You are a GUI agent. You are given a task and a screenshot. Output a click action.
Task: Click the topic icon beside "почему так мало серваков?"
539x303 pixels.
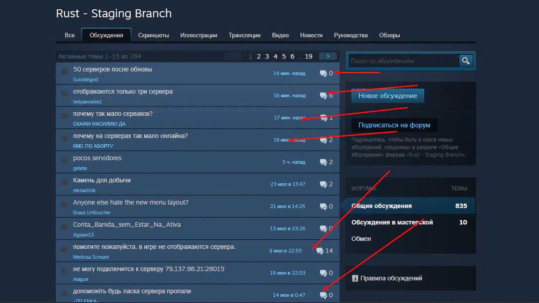coord(64,116)
